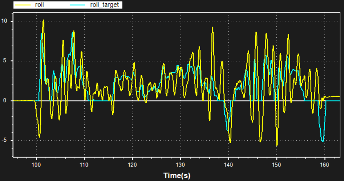
Task: Click the 10 label on vertical axis
Action: (4, 21)
